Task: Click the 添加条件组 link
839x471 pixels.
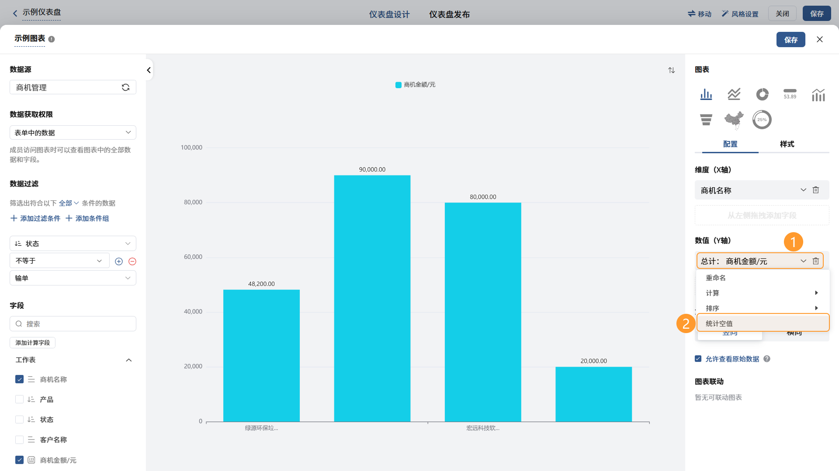Action: click(x=87, y=218)
